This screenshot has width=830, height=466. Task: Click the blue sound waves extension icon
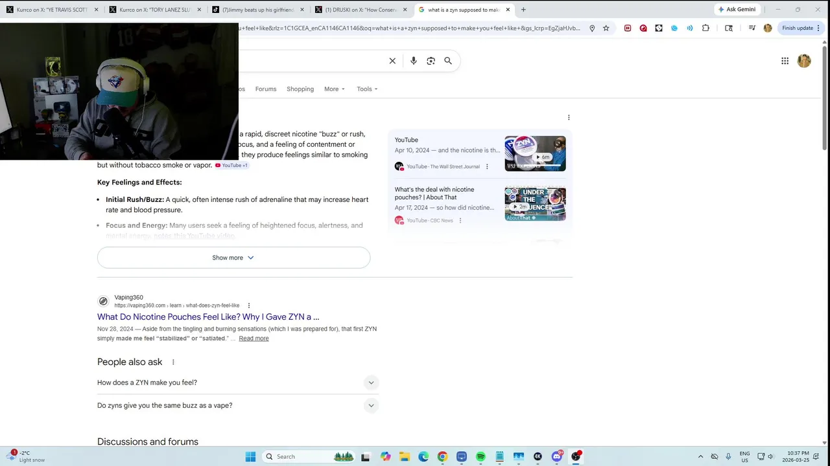[690, 28]
